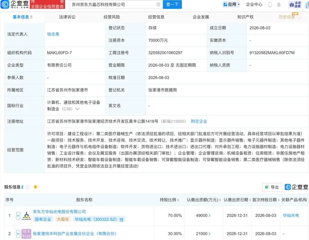Click the 查一下 search button
This screenshot has width=309, height=240.
coord(172,4)
